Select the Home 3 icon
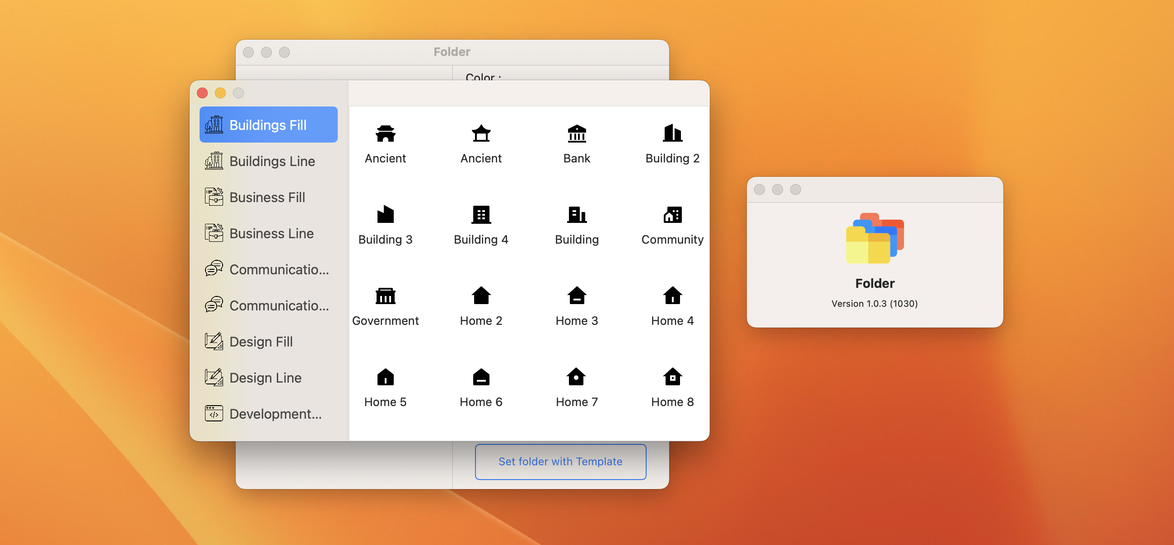The image size is (1174, 545). click(577, 296)
